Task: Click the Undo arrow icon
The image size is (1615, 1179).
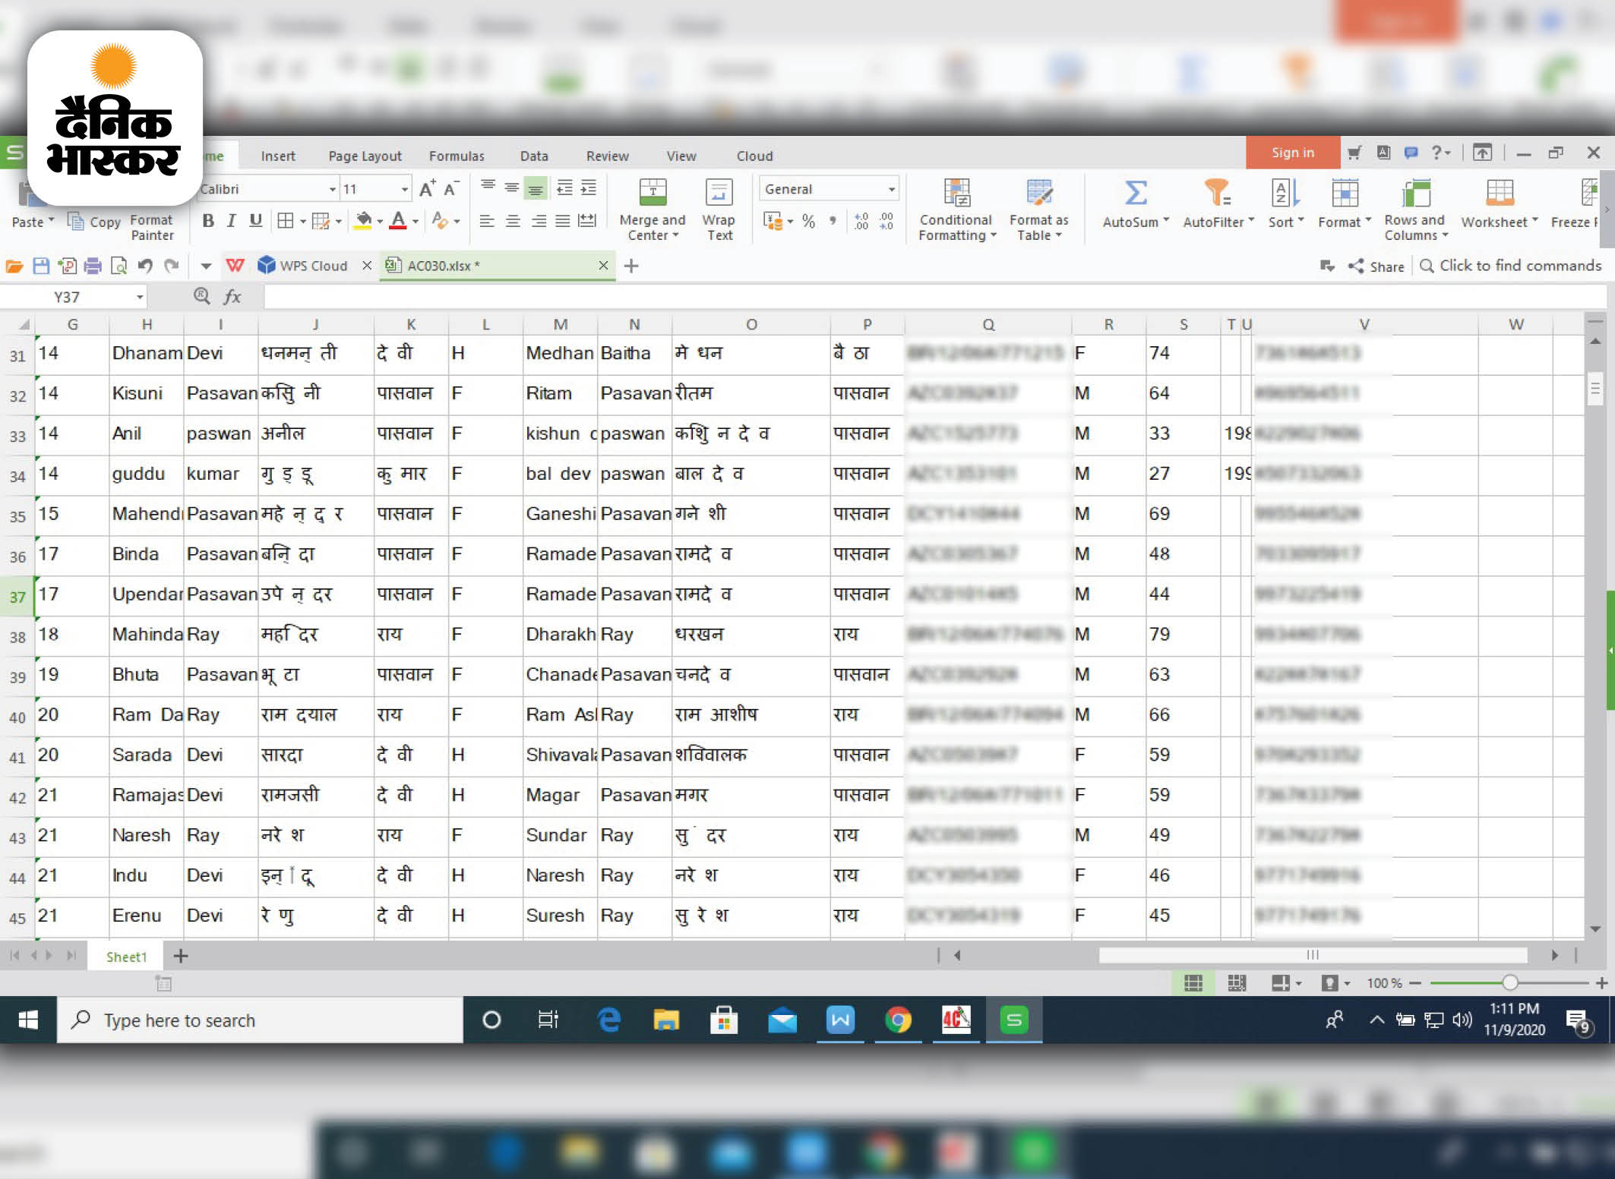Action: point(145,266)
